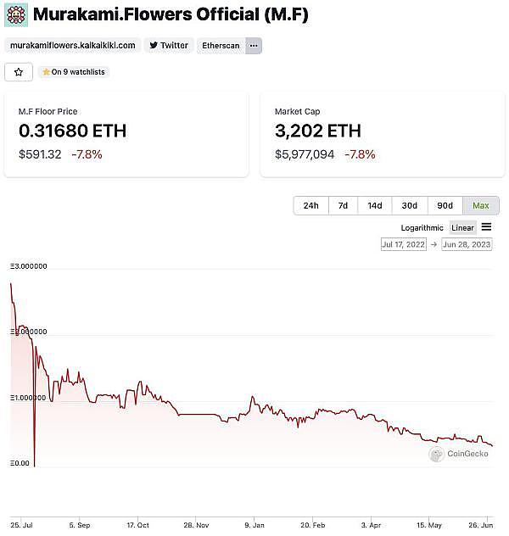Click the Murakami.Flowers collection logo icon

[x=16, y=14]
